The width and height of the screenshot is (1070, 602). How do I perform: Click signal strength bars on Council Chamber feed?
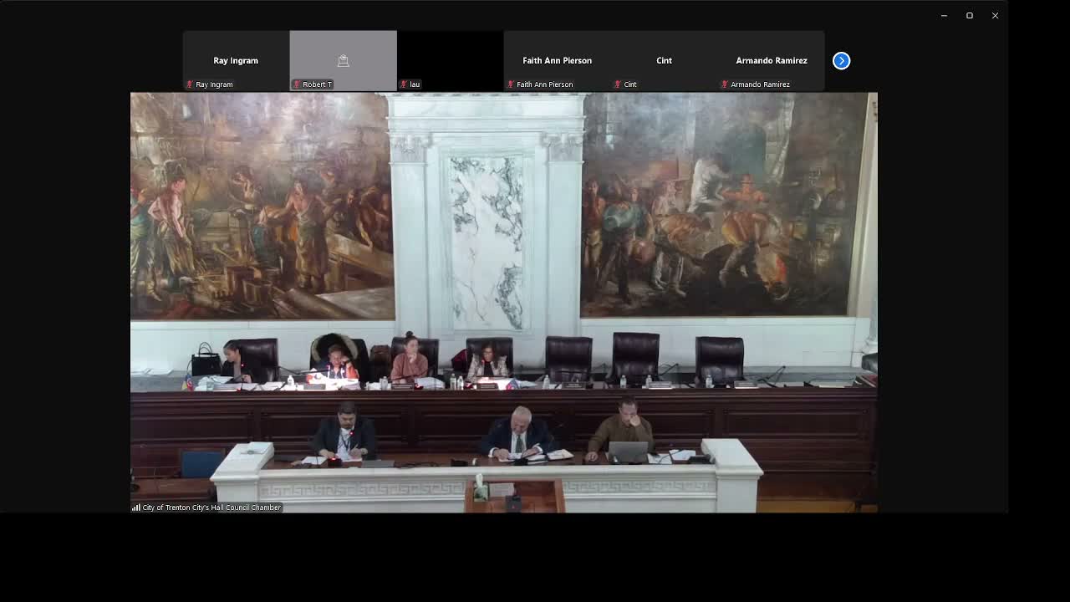click(135, 507)
